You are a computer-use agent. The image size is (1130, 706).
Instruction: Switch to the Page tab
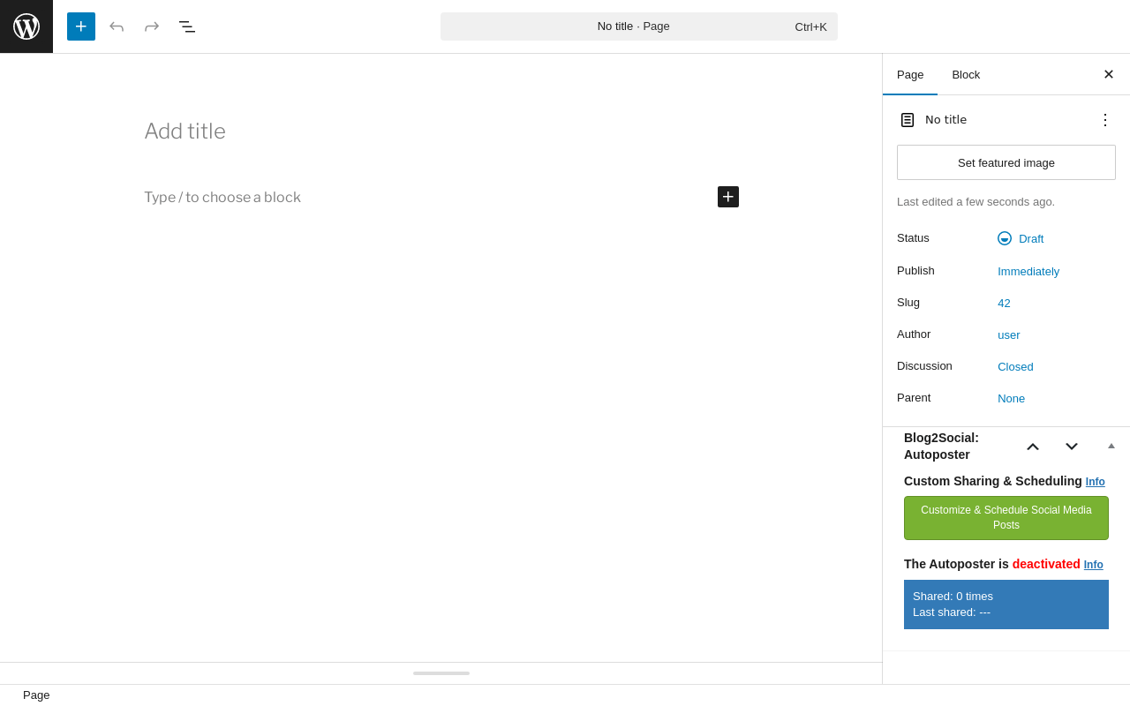click(x=910, y=74)
